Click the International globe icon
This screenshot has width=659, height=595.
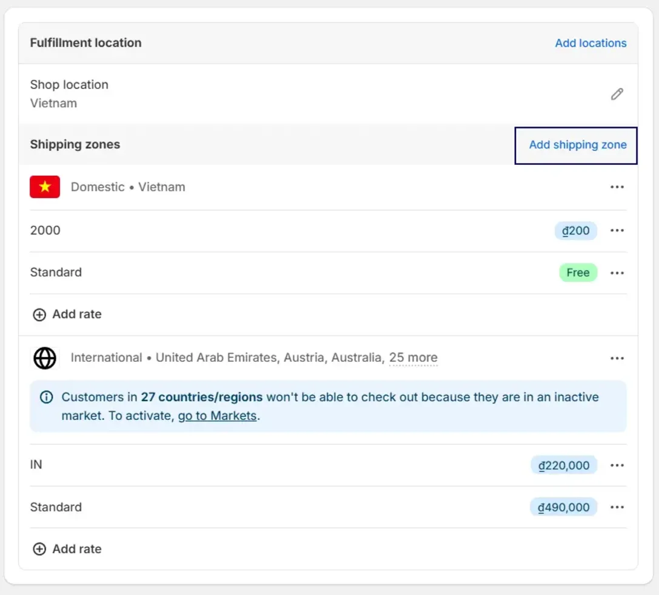(45, 358)
